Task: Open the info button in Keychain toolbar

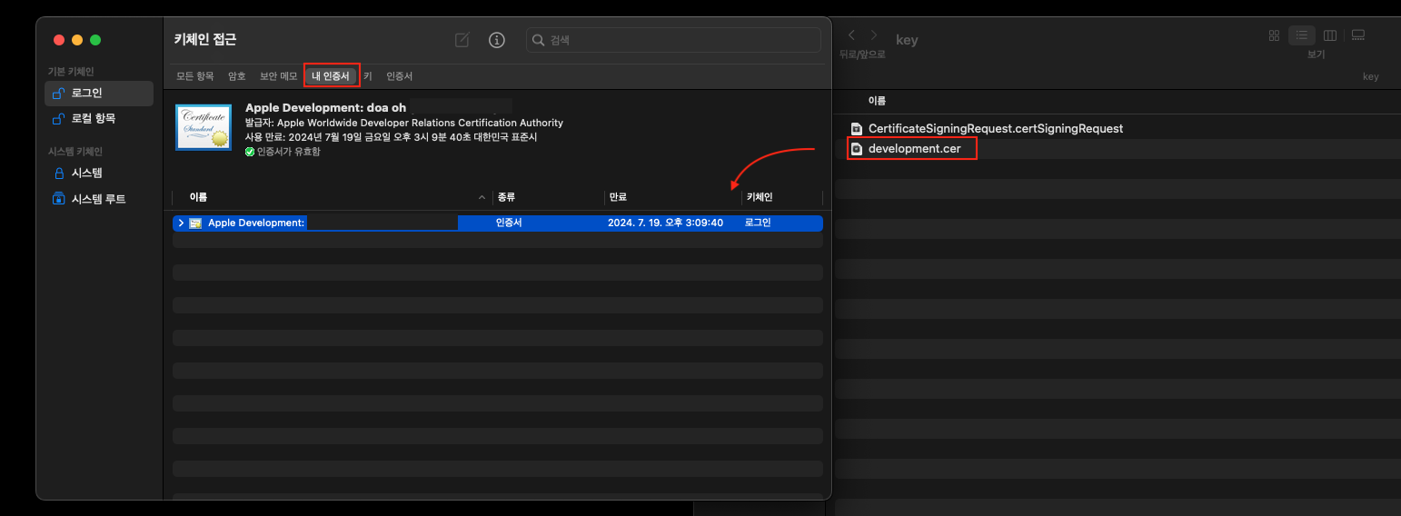Action: tap(496, 40)
